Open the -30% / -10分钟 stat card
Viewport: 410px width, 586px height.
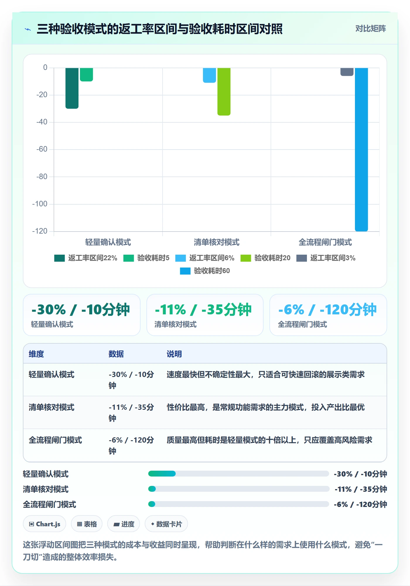(x=82, y=315)
